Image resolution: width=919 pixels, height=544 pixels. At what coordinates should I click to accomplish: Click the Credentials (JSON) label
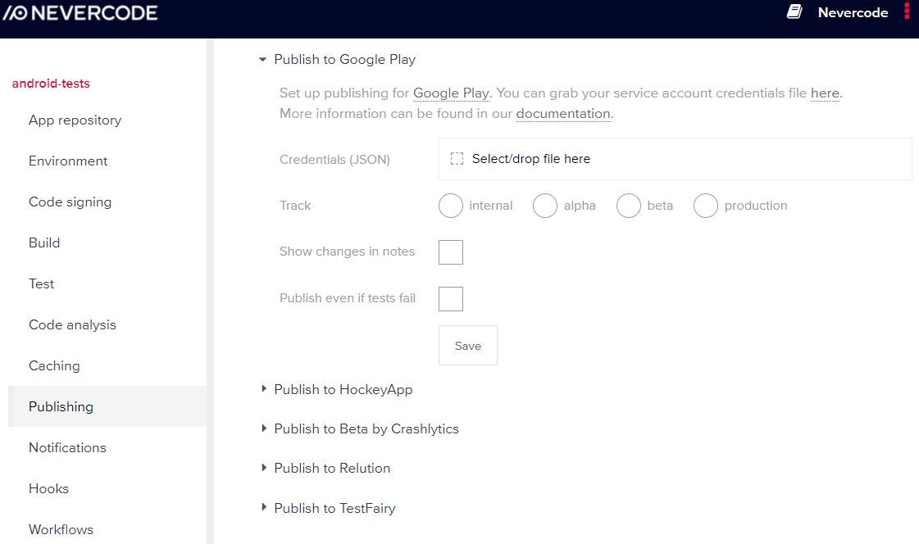coord(334,159)
